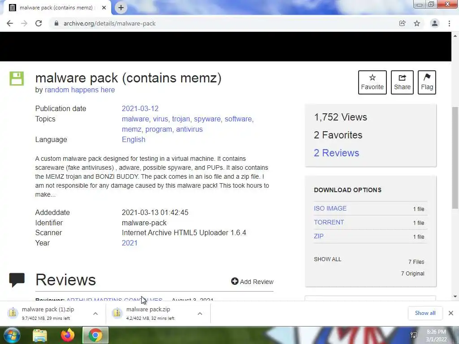Click SHOW ALL files link
Viewport: 459px width, 344px height.
[x=327, y=259]
